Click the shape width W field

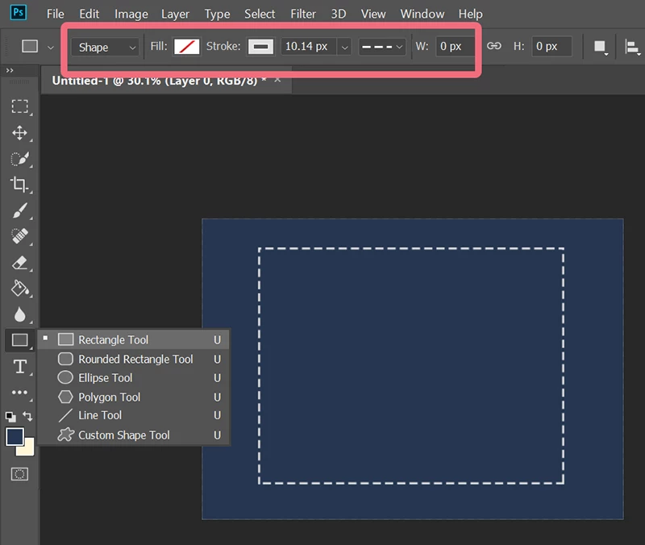[456, 46]
